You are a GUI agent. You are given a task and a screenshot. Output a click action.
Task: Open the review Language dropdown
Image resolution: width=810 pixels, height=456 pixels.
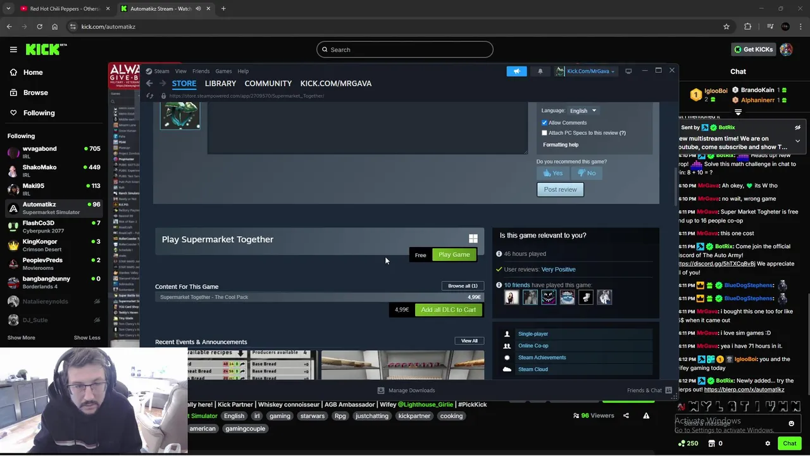point(583,111)
